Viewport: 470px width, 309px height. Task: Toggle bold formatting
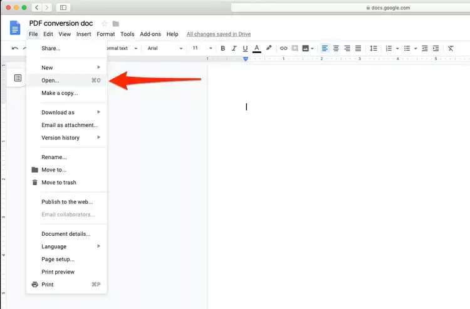click(222, 48)
